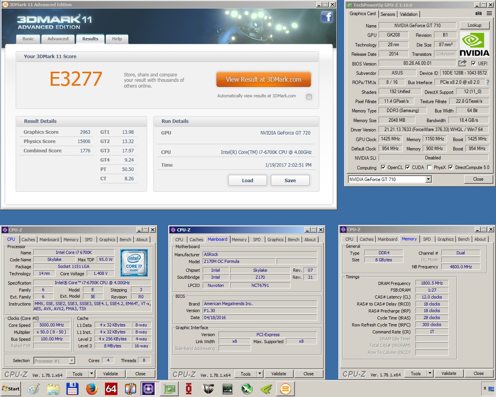Click the red Phi symbol taskbar icon
Viewport: 496px width, 397px height.
coord(189,388)
